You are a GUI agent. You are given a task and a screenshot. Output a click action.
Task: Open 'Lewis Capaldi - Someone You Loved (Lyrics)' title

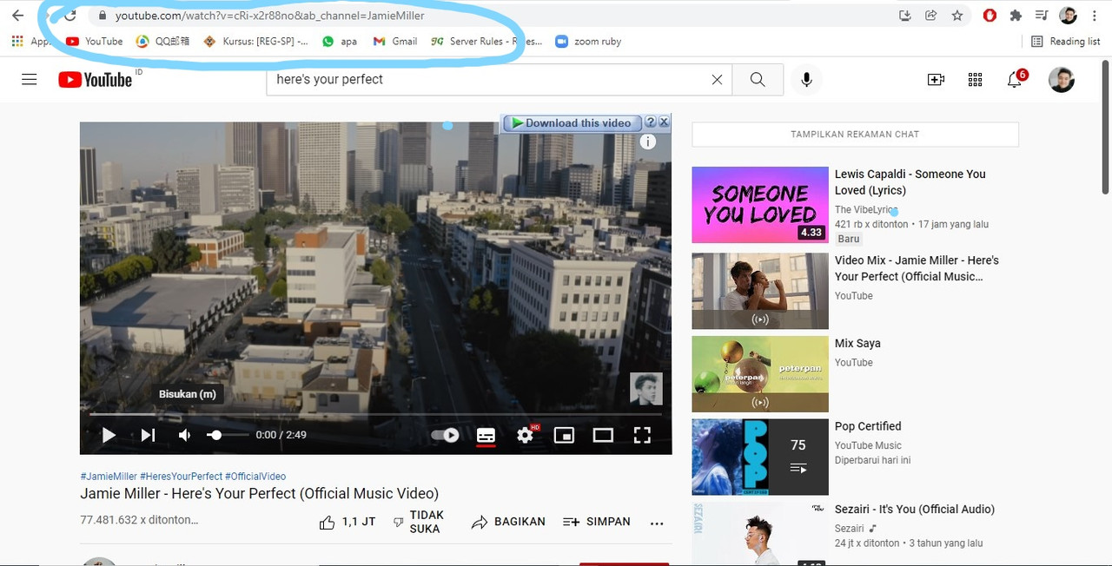[x=910, y=182]
